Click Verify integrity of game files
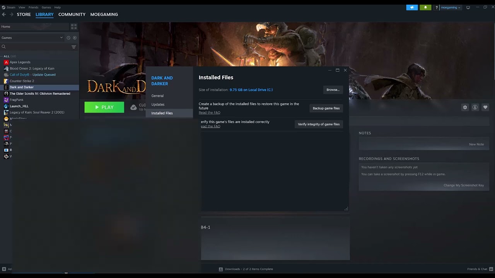Image resolution: width=495 pixels, height=278 pixels. [x=319, y=124]
